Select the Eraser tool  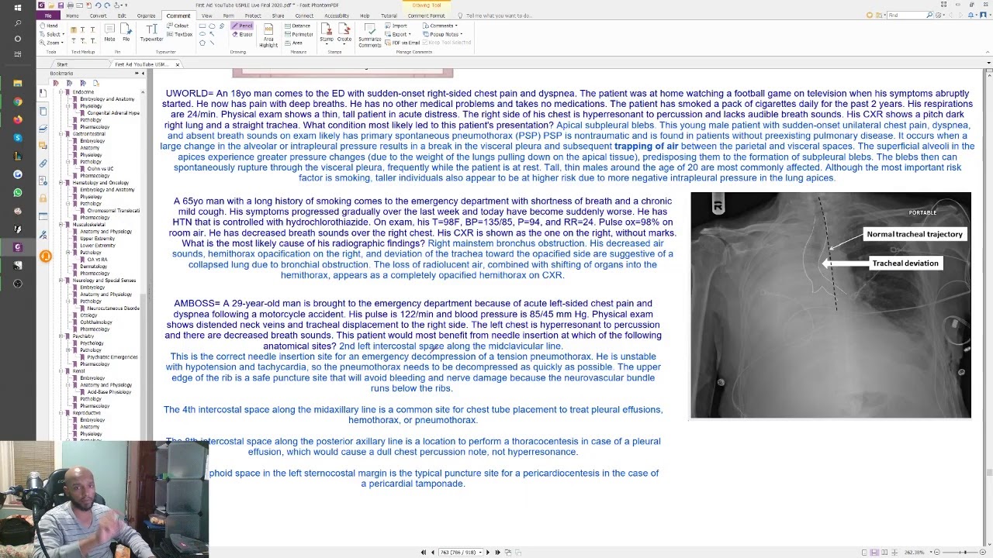241,34
